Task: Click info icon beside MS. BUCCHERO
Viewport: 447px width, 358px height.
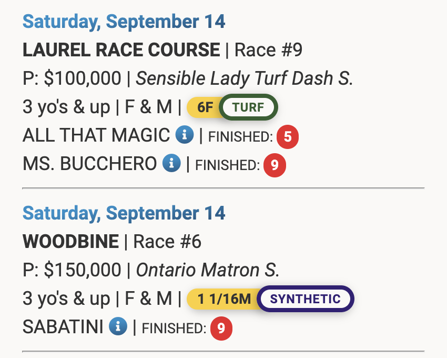Action: (171, 164)
